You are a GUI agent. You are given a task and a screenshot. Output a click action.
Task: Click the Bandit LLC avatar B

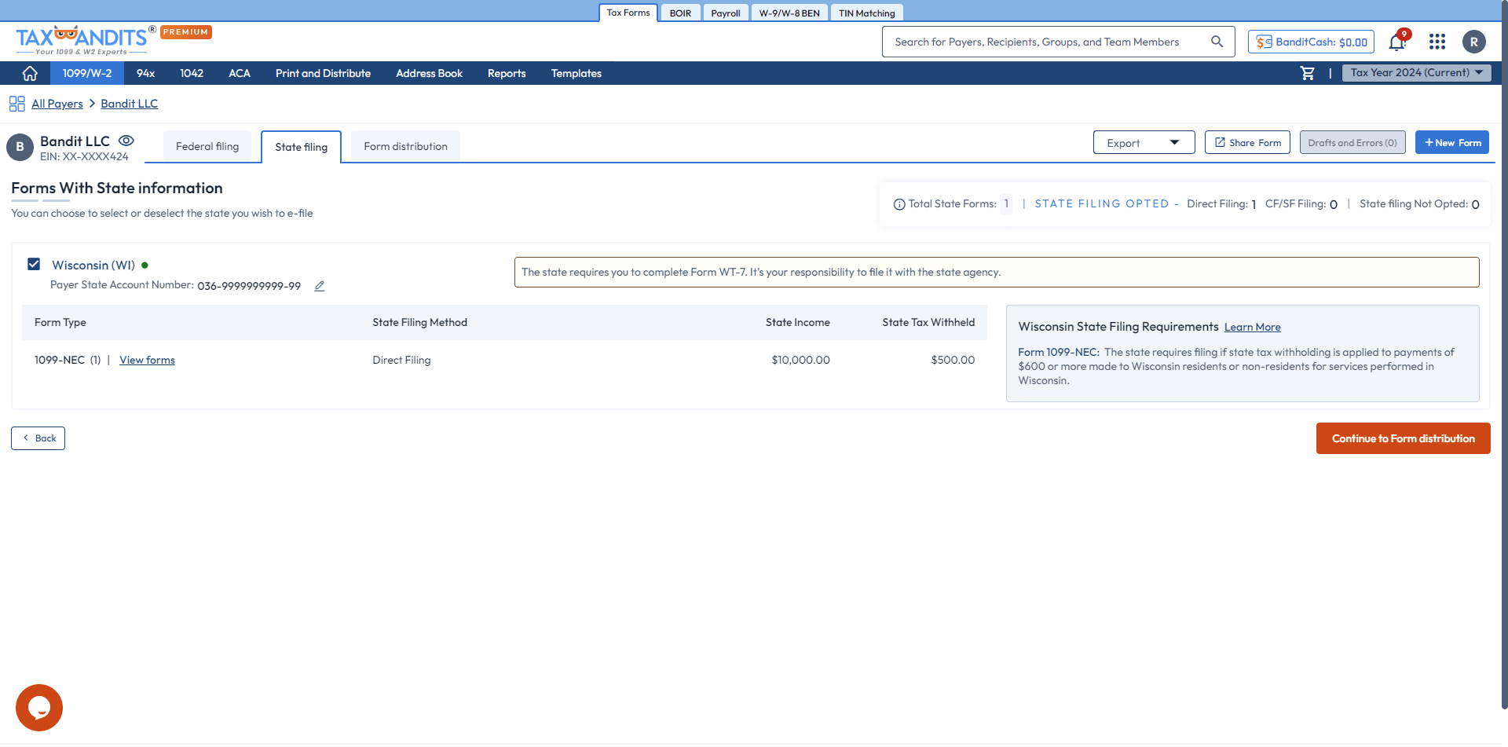(x=20, y=147)
